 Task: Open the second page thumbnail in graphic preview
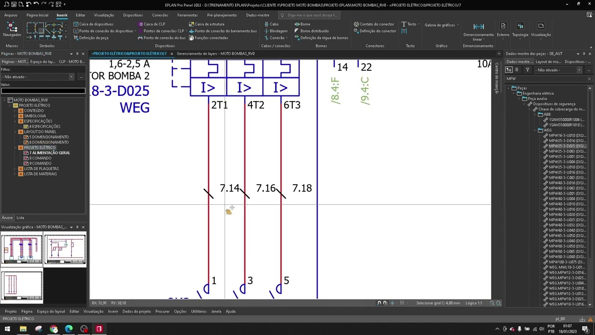[65, 249]
